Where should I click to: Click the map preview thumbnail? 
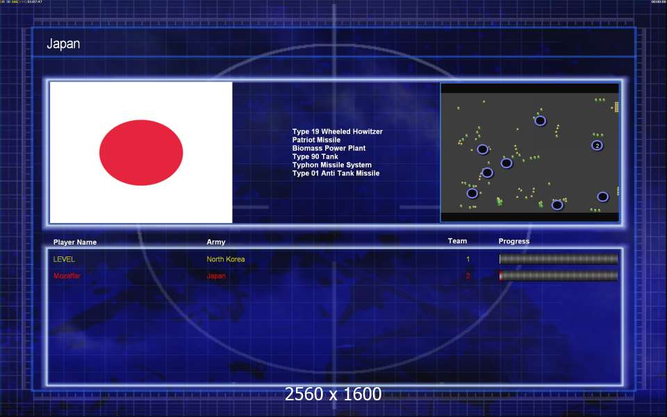coord(529,152)
